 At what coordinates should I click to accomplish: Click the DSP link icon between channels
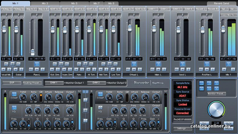tap(85, 110)
